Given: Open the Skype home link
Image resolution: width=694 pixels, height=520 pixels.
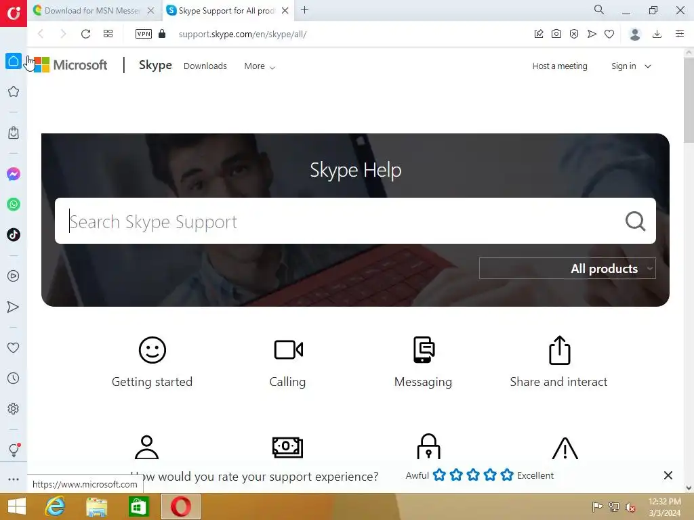Looking at the screenshot, I should [x=155, y=65].
